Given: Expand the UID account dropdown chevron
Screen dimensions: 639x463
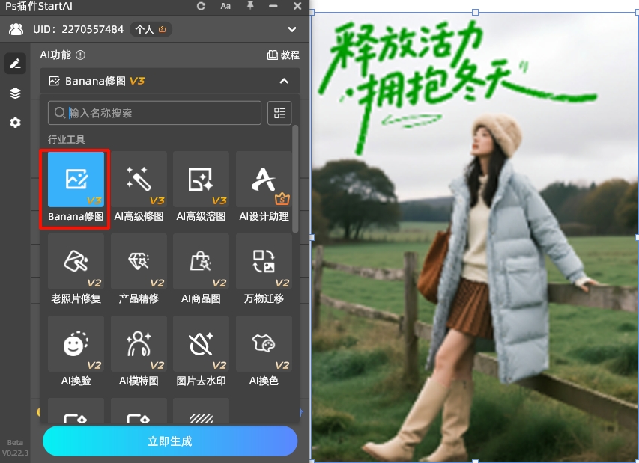Looking at the screenshot, I should [x=294, y=30].
